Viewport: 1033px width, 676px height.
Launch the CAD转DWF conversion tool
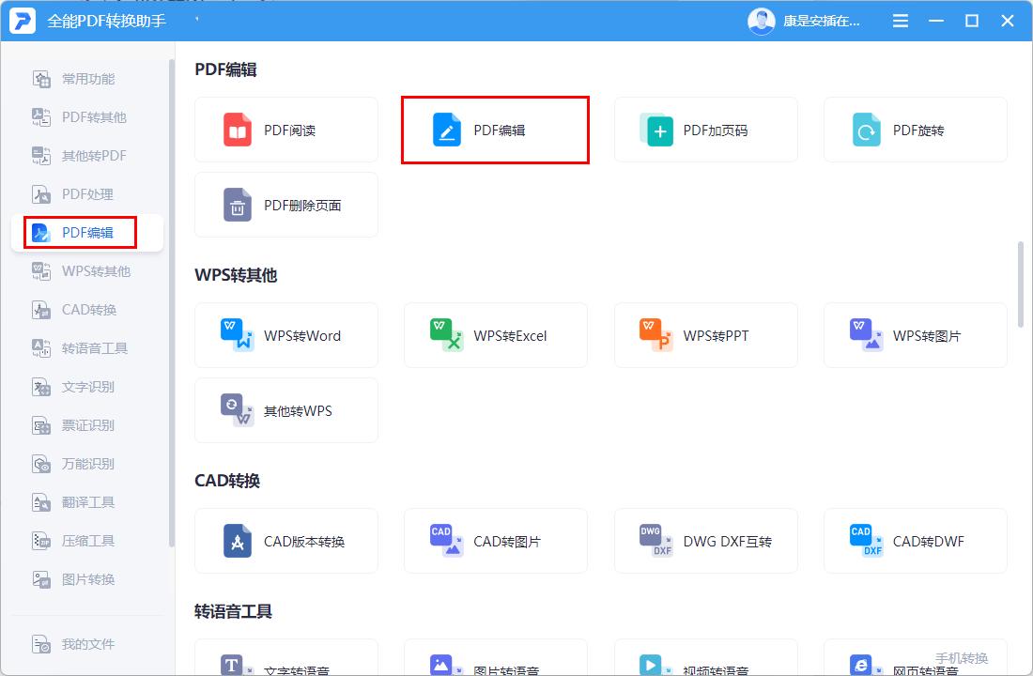(x=915, y=541)
